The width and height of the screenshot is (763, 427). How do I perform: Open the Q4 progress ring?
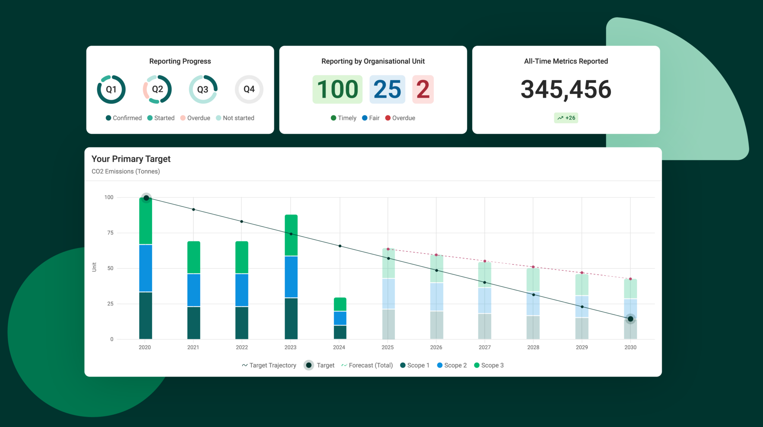pos(249,89)
